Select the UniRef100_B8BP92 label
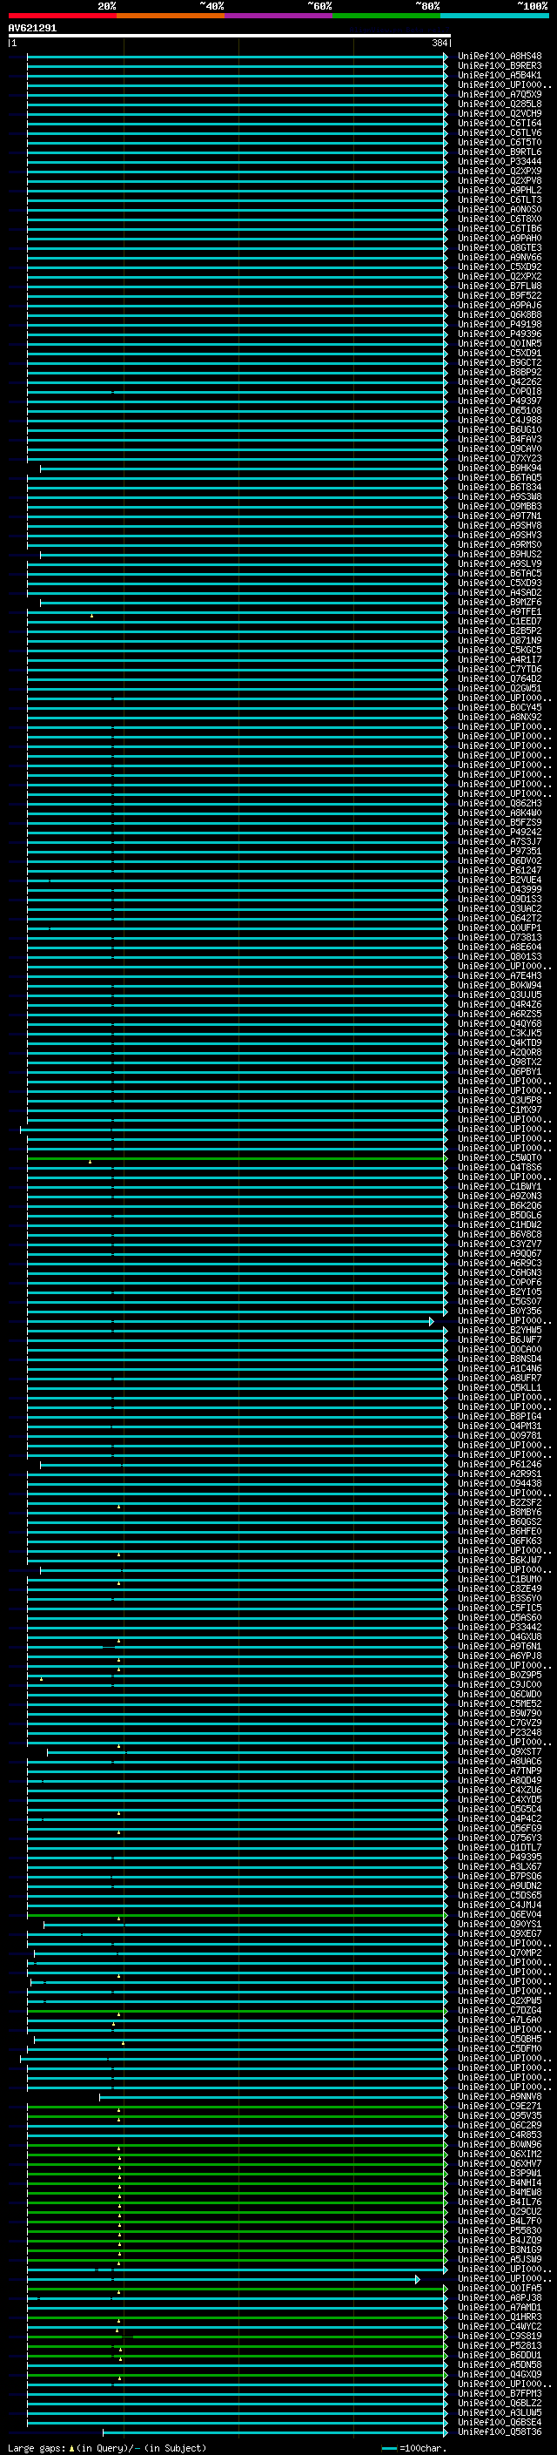 tap(499, 373)
